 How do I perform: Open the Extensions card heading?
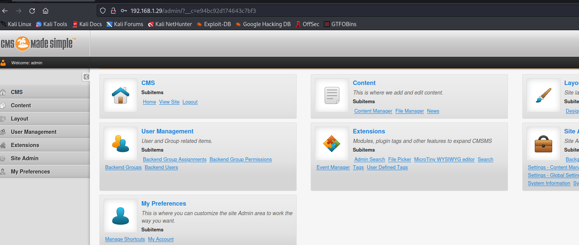tap(369, 131)
